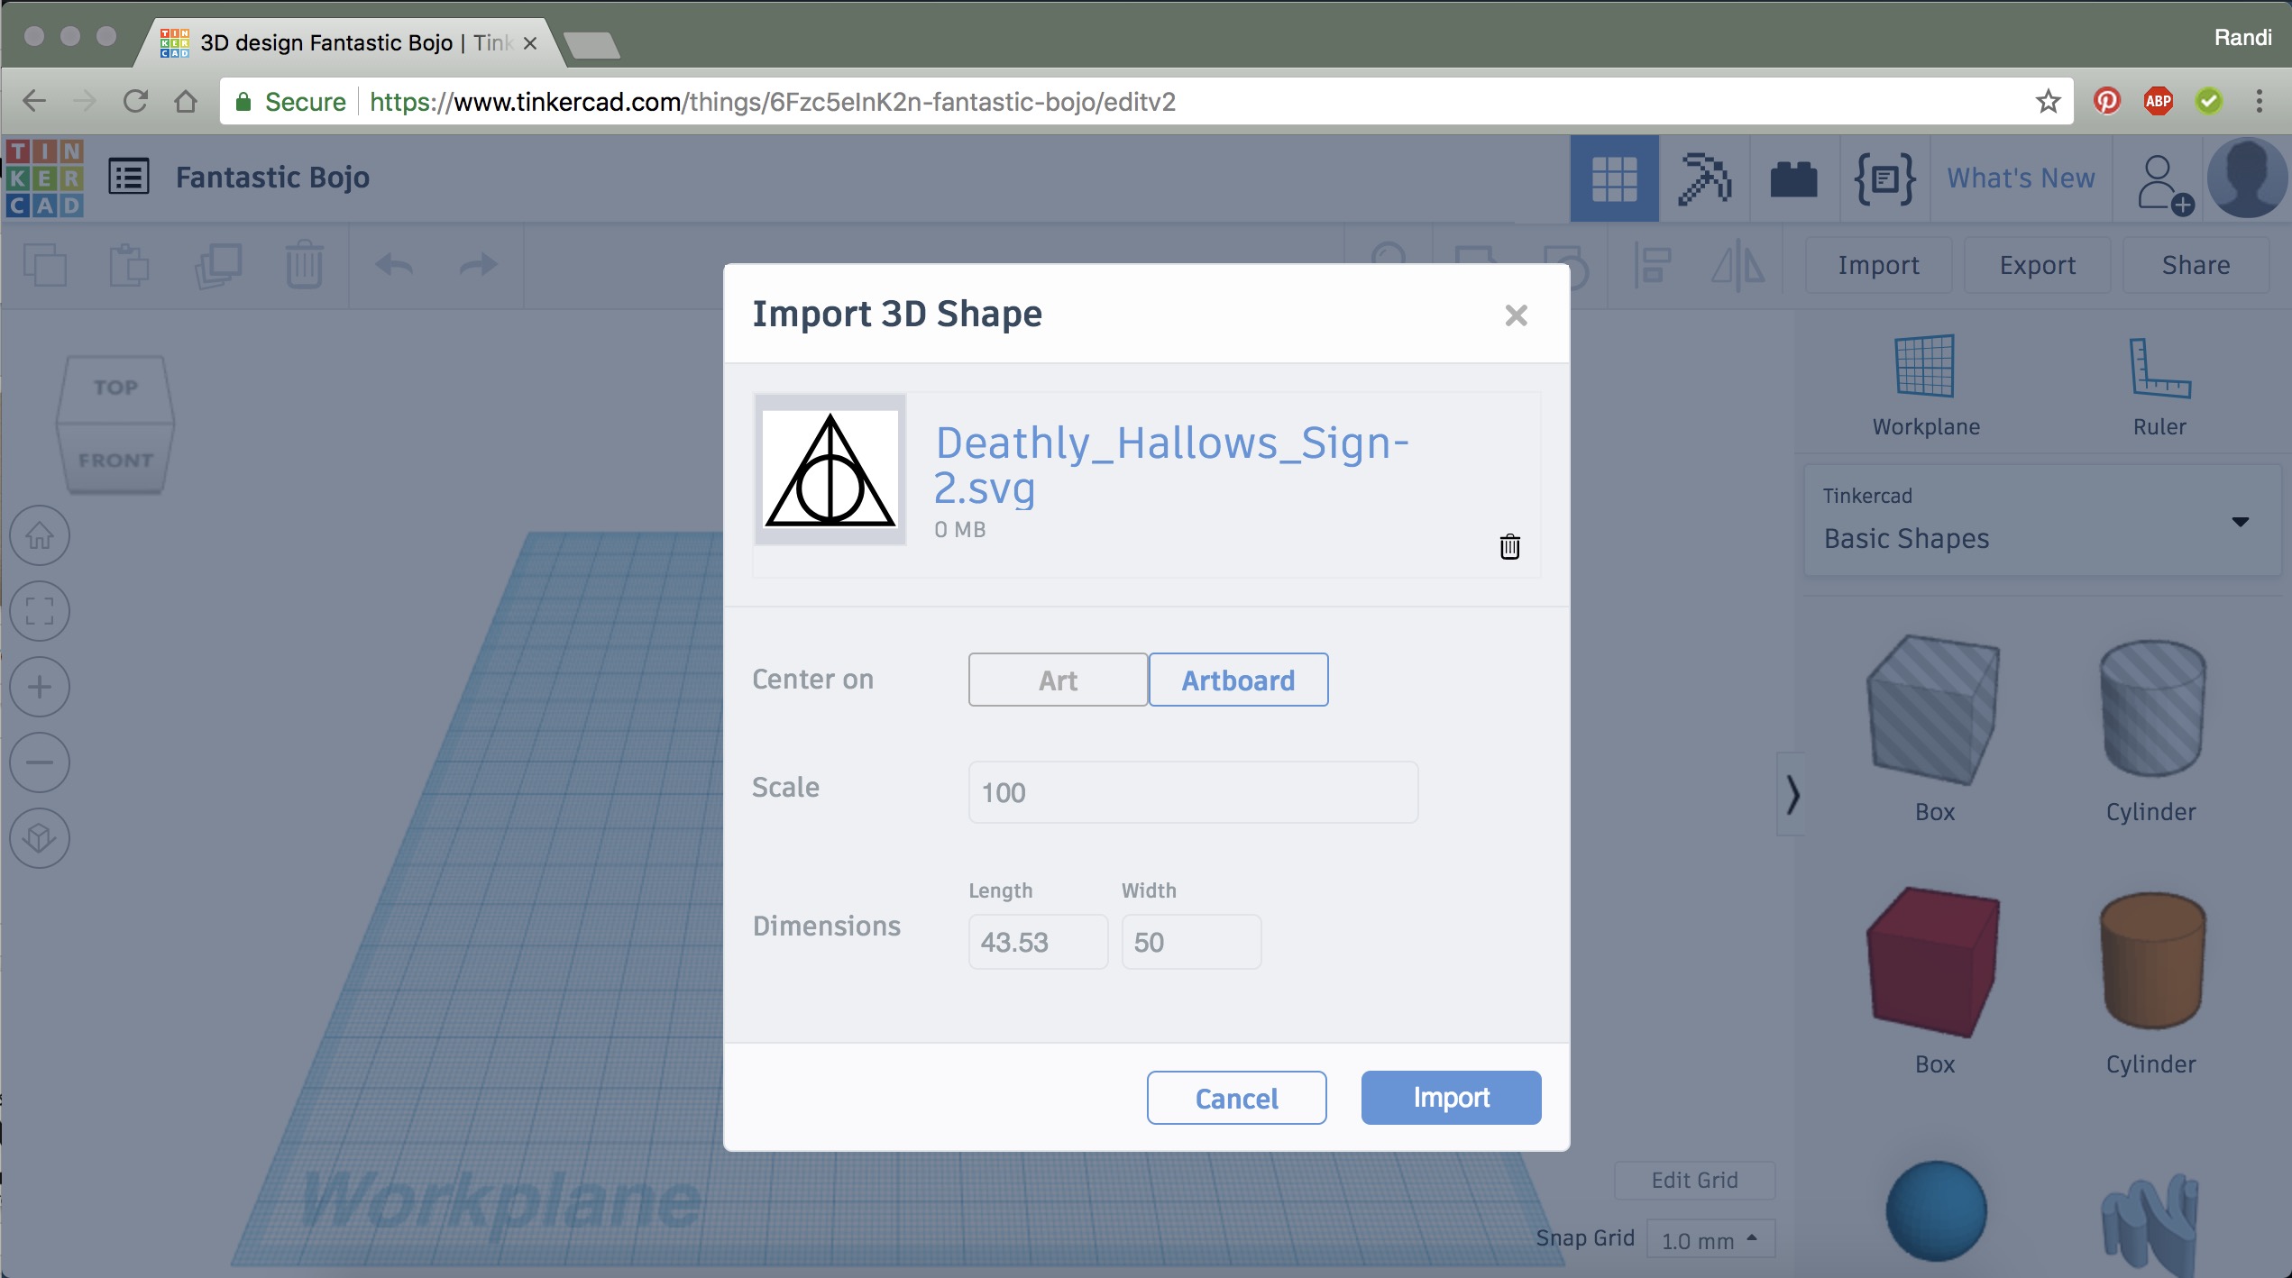Viewport: 2292px width, 1278px height.
Task: Select the Scribble shape
Action: pos(2150,1224)
